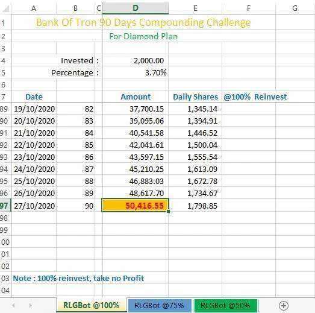This screenshot has width=315, height=313.
Task: Select daily shares cell 1,613.09
Action: (x=195, y=169)
